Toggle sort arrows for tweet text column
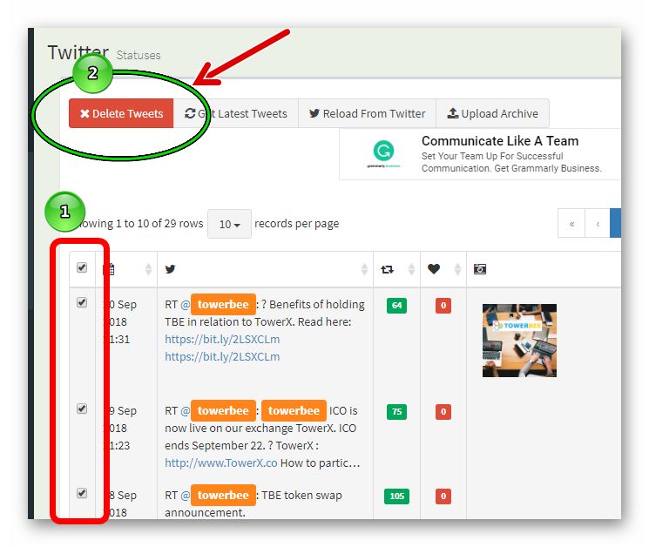The width and height of the screenshot is (649, 547). click(364, 269)
